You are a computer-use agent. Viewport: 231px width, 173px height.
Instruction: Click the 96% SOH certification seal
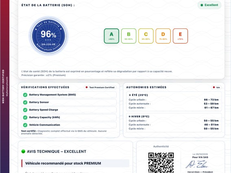(48, 36)
